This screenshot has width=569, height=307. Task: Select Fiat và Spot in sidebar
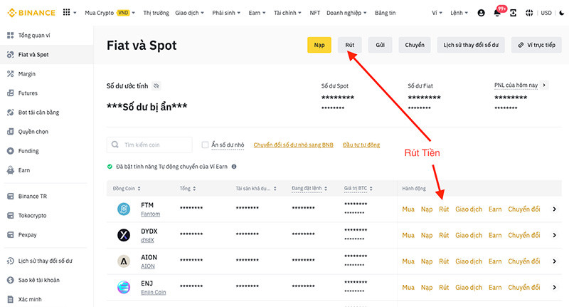(x=47, y=55)
